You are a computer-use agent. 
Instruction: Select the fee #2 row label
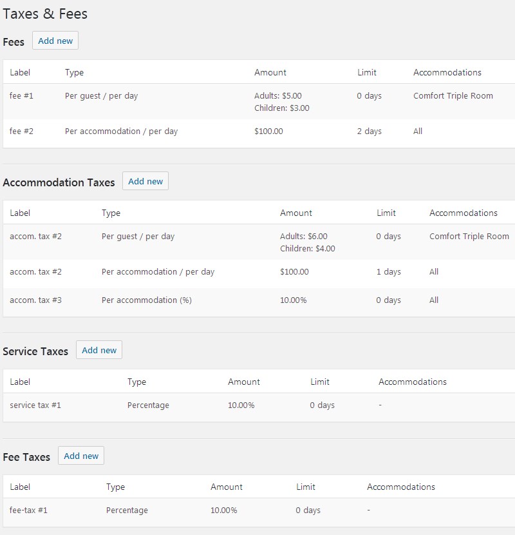[21, 131]
